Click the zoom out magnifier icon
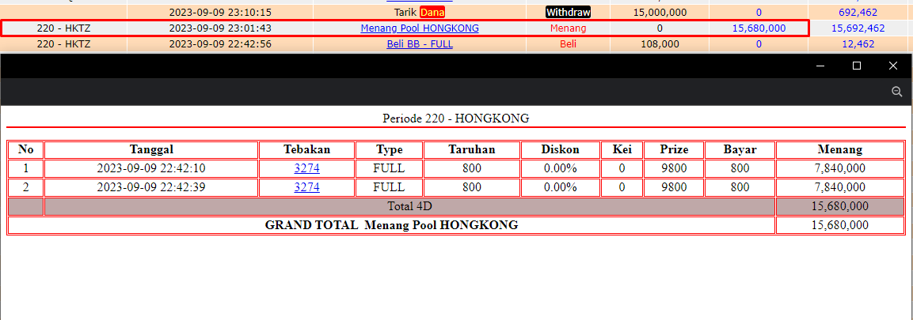 pos(896,92)
